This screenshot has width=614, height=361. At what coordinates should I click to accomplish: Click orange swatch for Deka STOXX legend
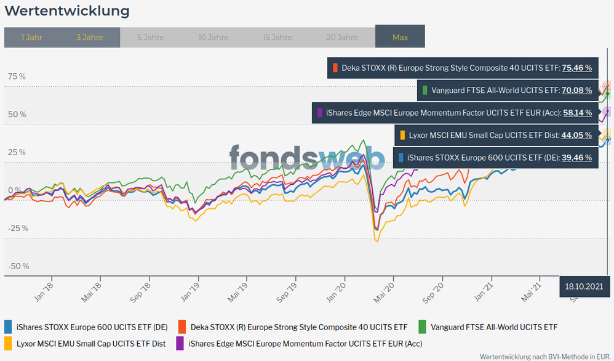(182, 327)
